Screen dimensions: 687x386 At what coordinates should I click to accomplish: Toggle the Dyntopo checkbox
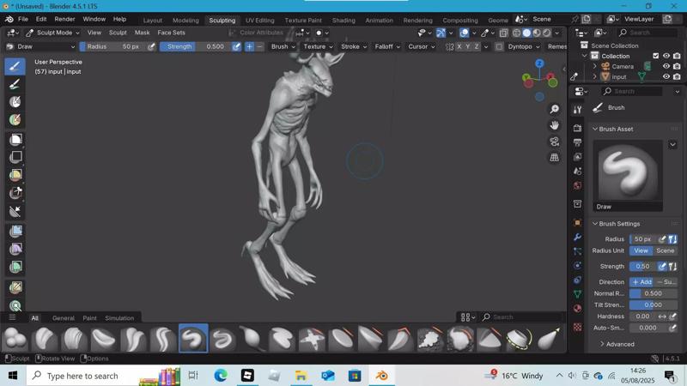(x=499, y=46)
